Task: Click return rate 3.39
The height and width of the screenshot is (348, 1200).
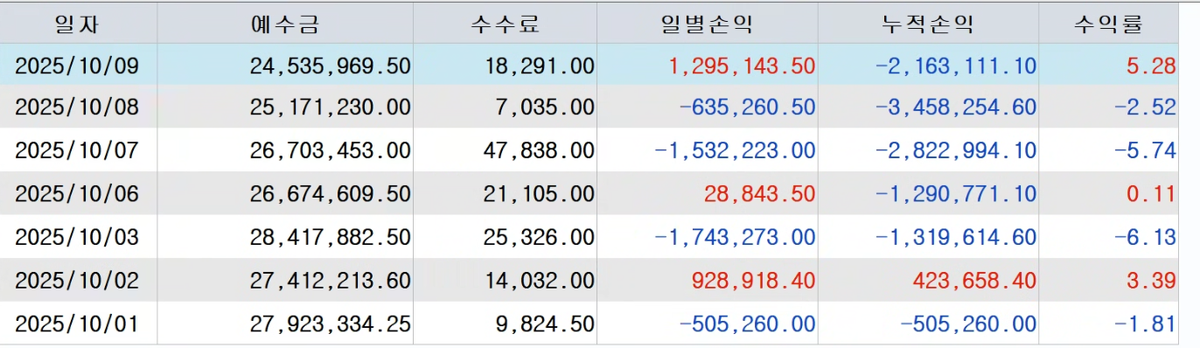Action: [1151, 281]
